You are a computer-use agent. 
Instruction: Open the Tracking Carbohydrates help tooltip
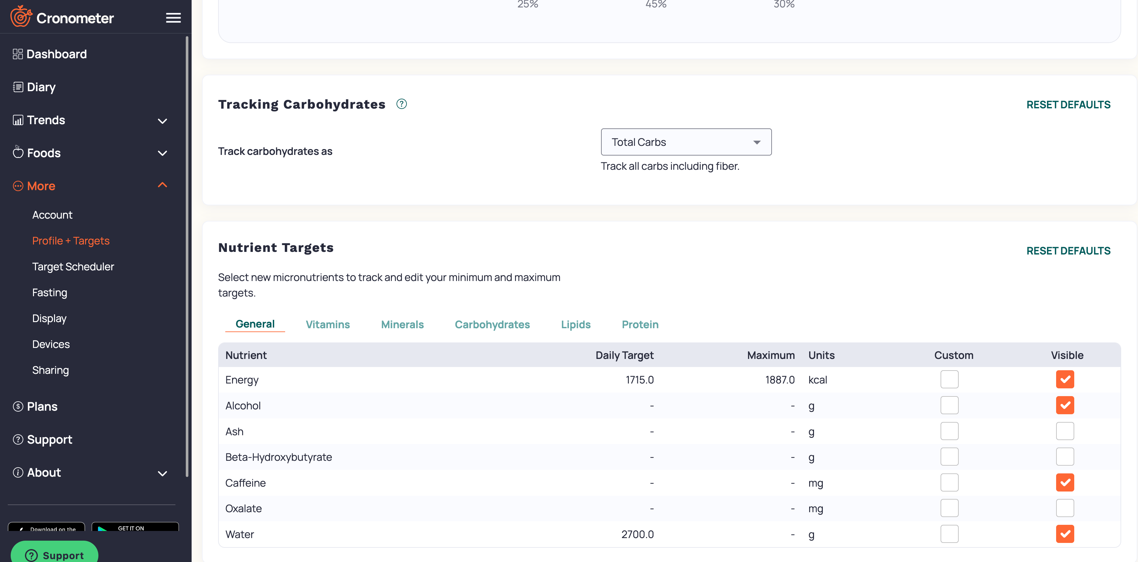pyautogui.click(x=402, y=104)
